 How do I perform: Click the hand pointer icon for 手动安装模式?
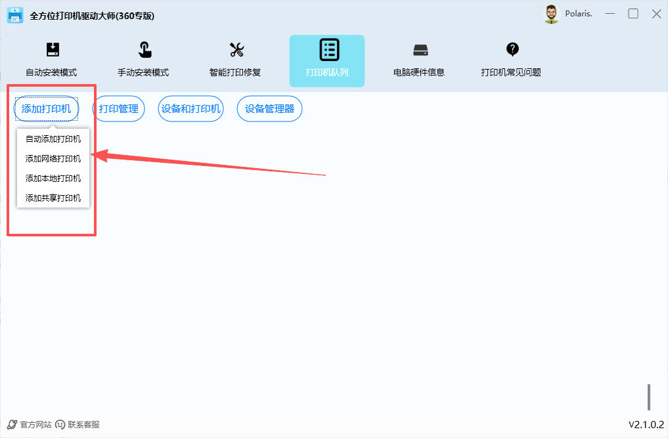pos(144,50)
